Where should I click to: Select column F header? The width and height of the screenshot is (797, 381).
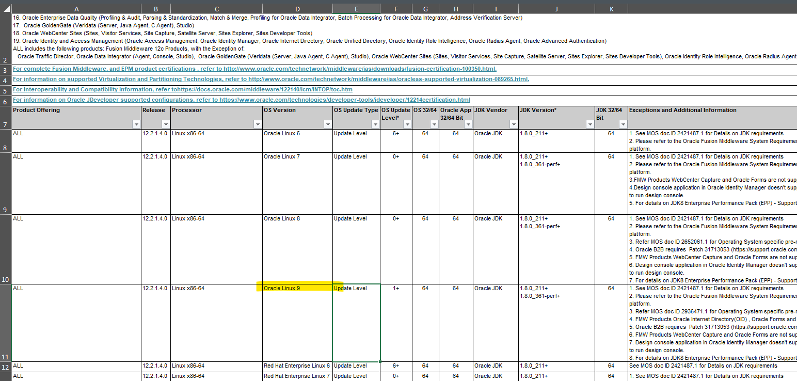click(x=396, y=9)
